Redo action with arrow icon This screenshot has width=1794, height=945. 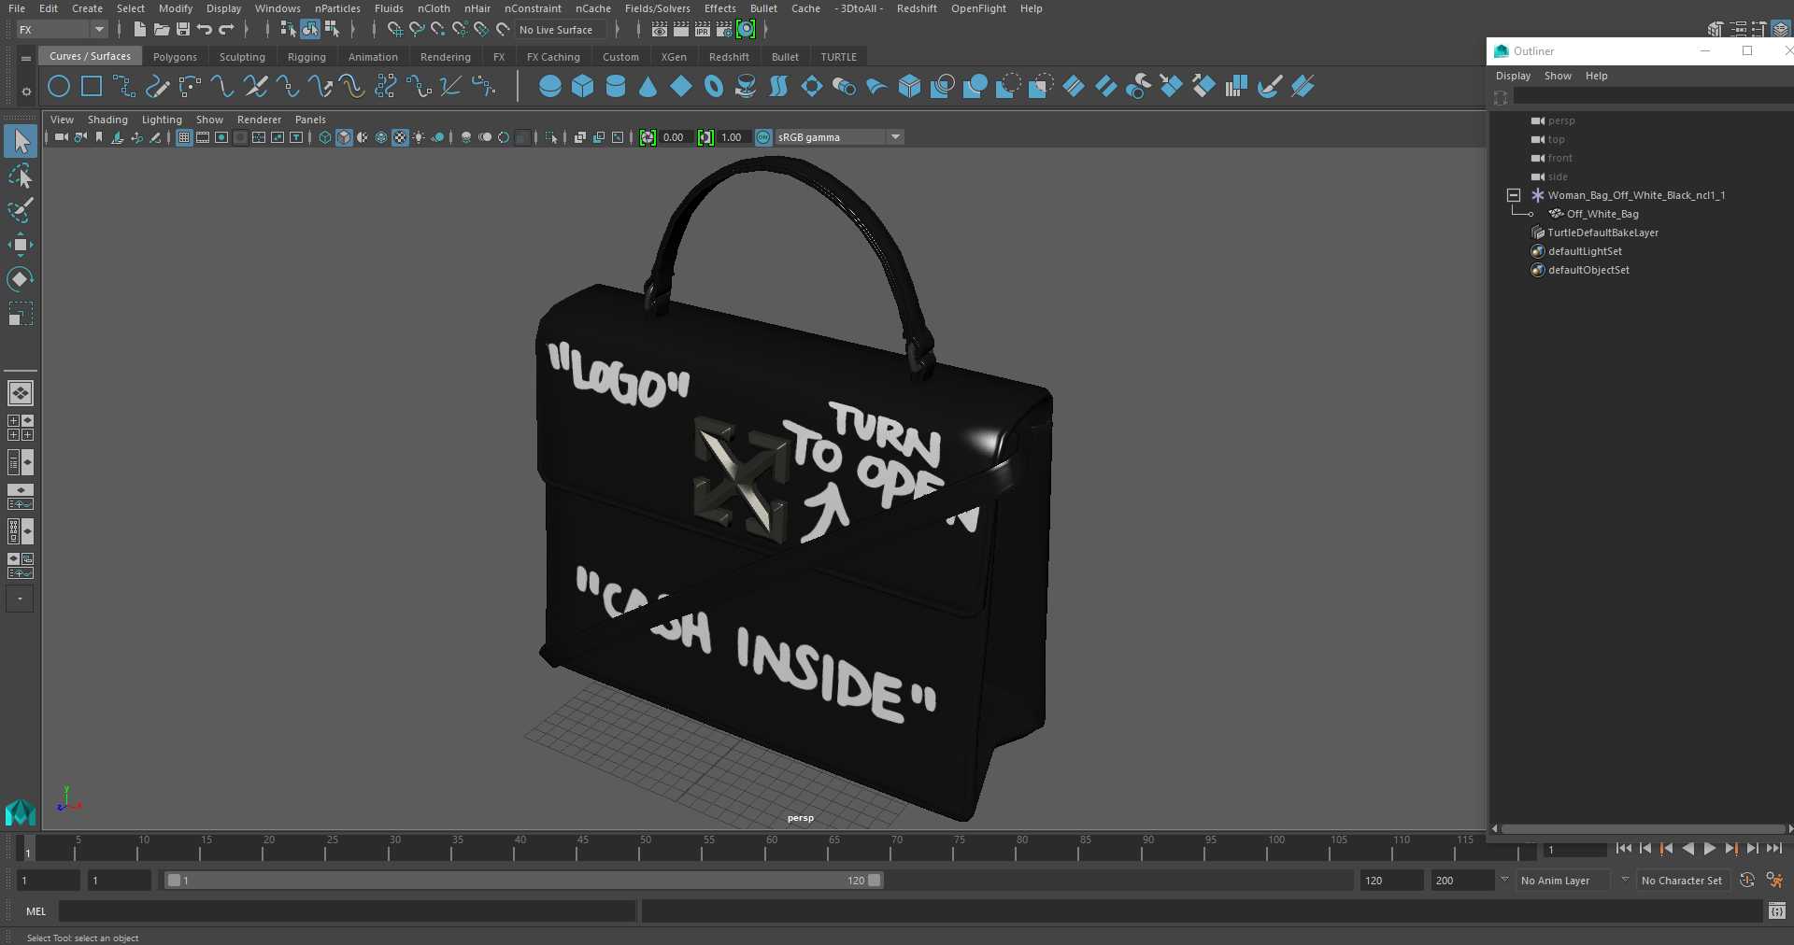coord(226,30)
